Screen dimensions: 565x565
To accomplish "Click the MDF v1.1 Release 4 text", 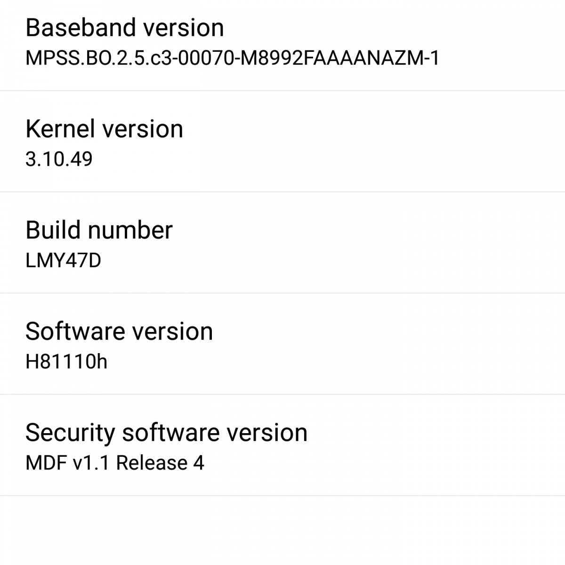I will point(115,463).
